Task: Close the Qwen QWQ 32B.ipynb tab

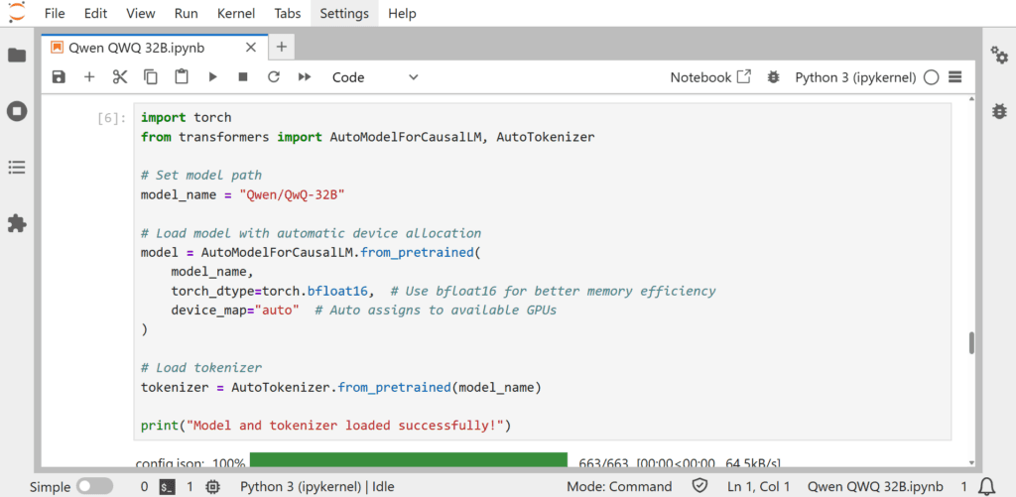Action: pyautogui.click(x=251, y=47)
